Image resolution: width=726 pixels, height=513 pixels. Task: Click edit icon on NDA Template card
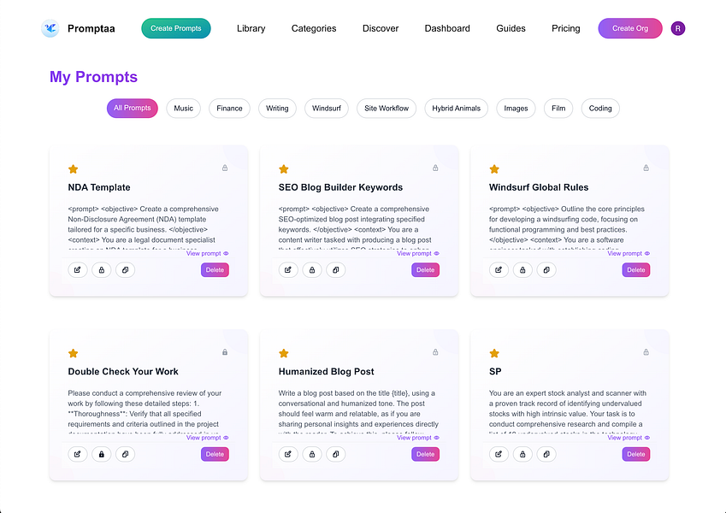point(78,270)
